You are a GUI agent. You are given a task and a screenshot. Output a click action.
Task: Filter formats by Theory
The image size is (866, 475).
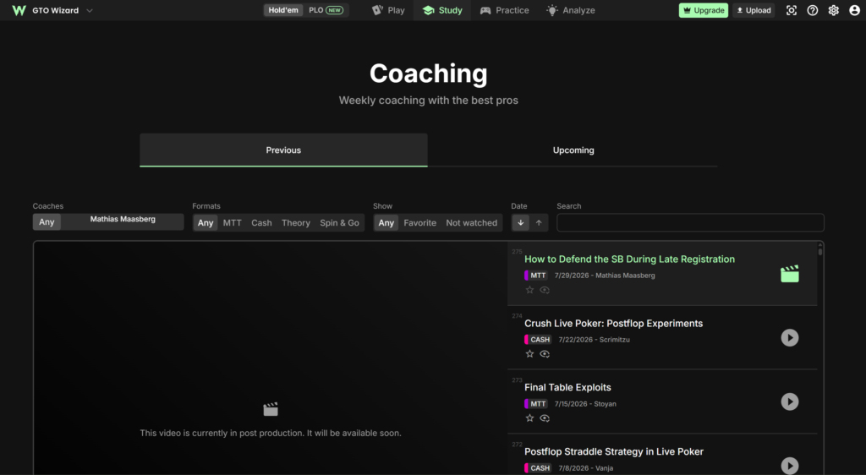click(295, 223)
